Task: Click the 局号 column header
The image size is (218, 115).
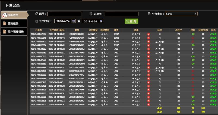Action: 77,30
